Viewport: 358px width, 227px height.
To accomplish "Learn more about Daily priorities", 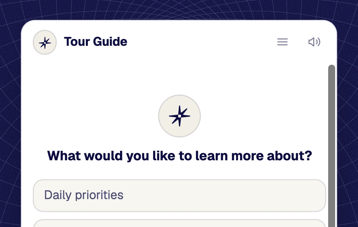I will pos(179,196).
